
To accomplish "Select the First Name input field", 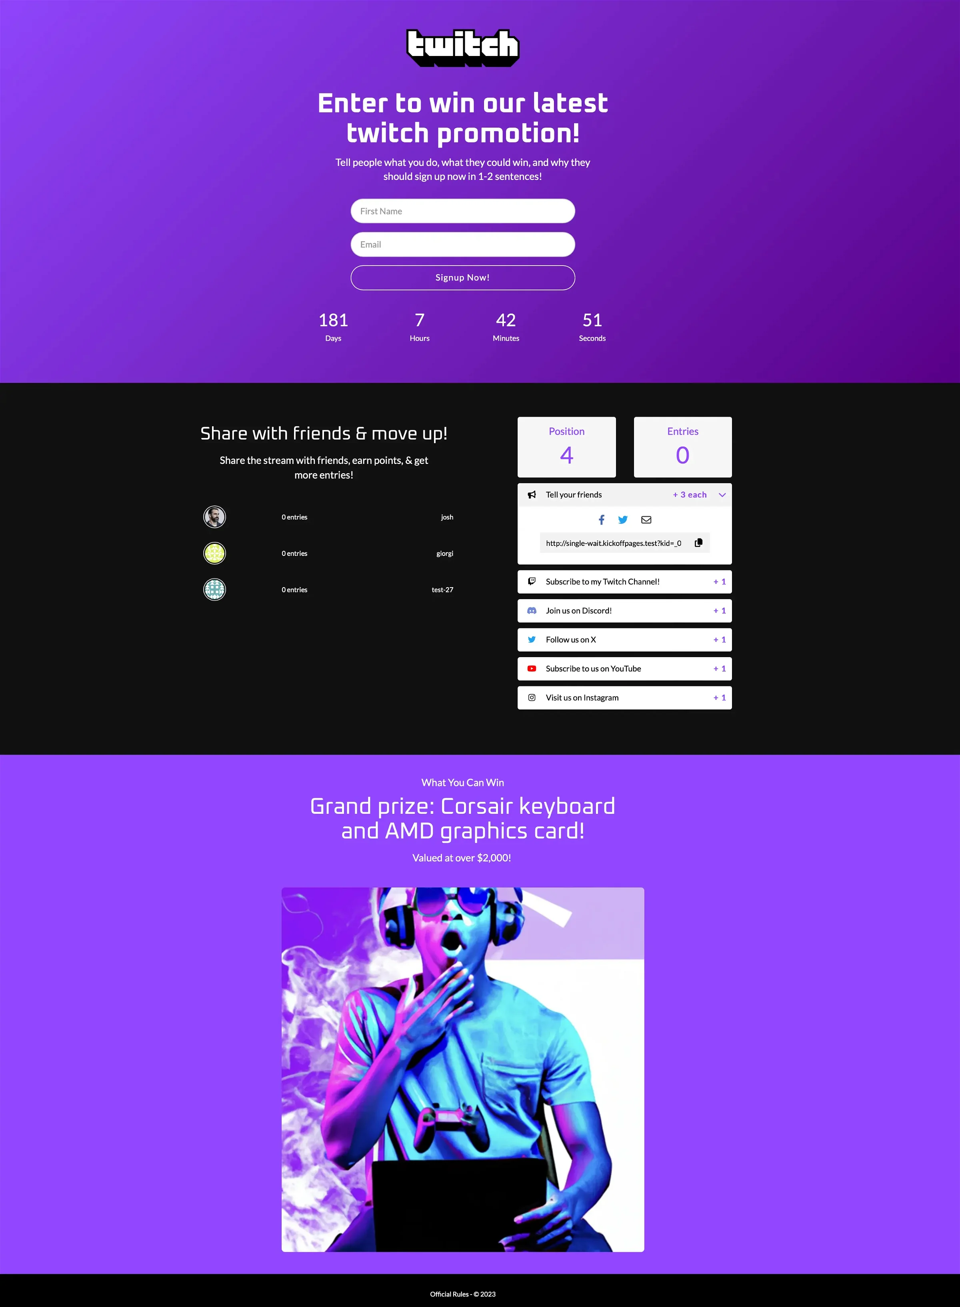I will [461, 211].
